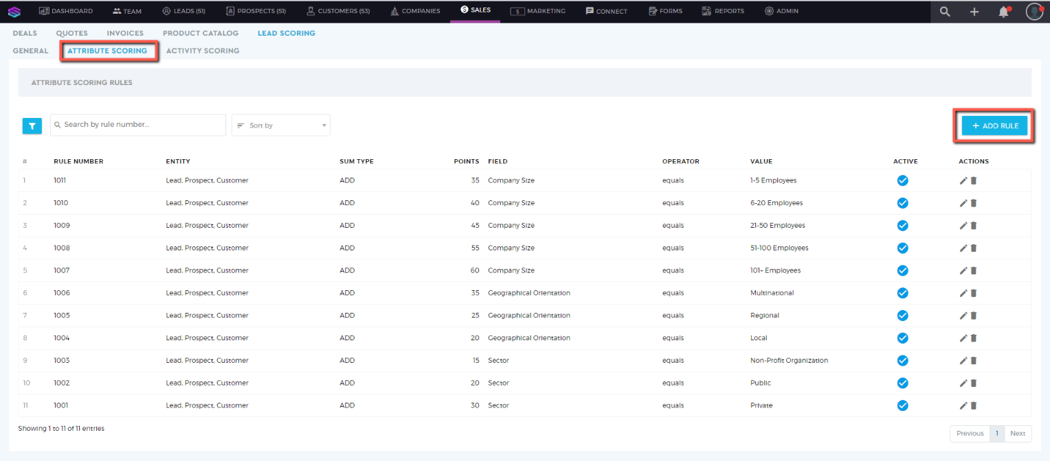Viewport: 1050px width, 461px height.
Task: Switch to the Quotes tab
Action: (72, 33)
